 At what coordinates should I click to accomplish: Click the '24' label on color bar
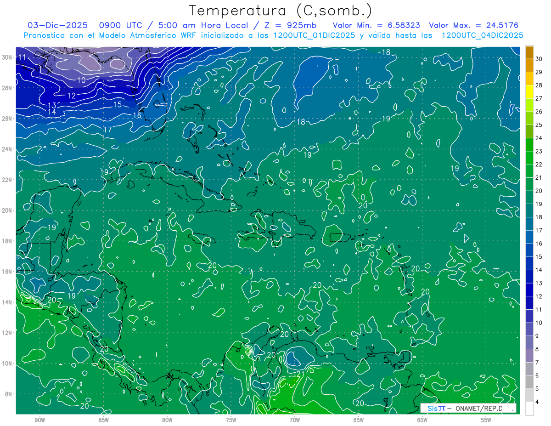point(539,138)
